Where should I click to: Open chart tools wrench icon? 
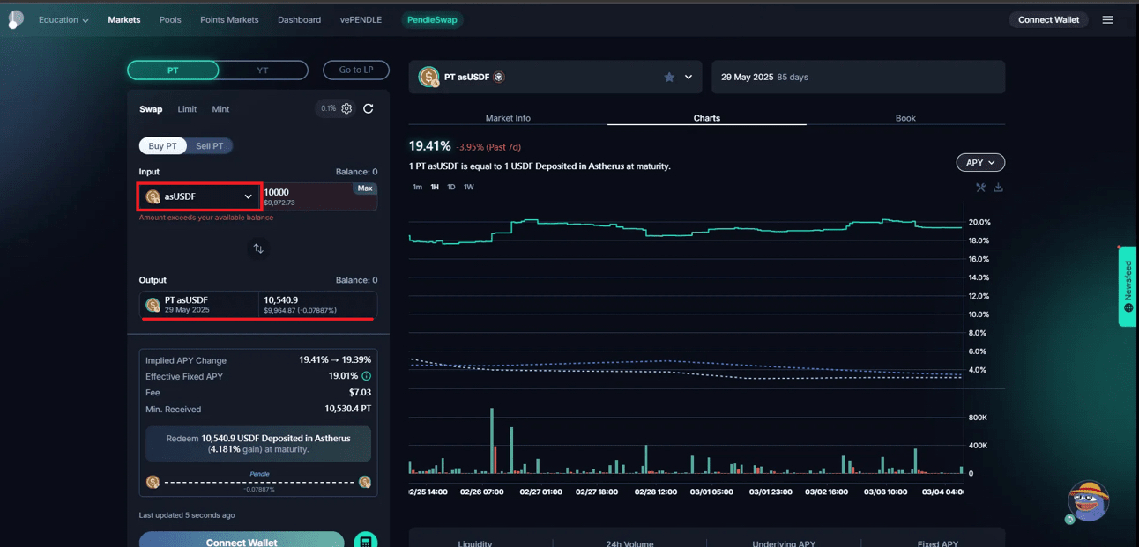(980, 188)
